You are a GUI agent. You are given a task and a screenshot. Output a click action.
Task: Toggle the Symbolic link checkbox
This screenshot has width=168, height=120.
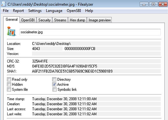pyautogui.click(x=54, y=89)
